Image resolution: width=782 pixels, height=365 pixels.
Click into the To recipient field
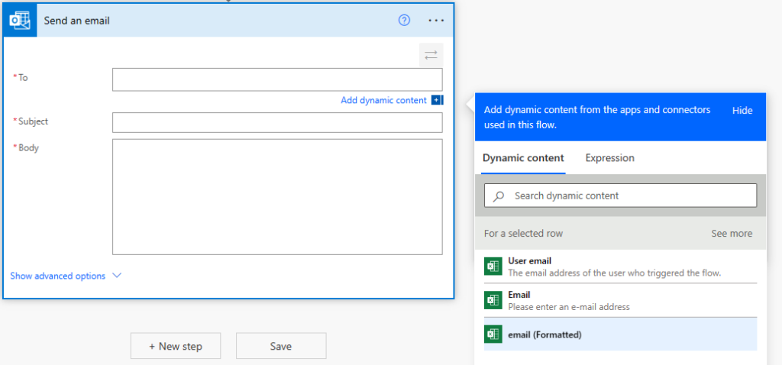click(x=276, y=79)
